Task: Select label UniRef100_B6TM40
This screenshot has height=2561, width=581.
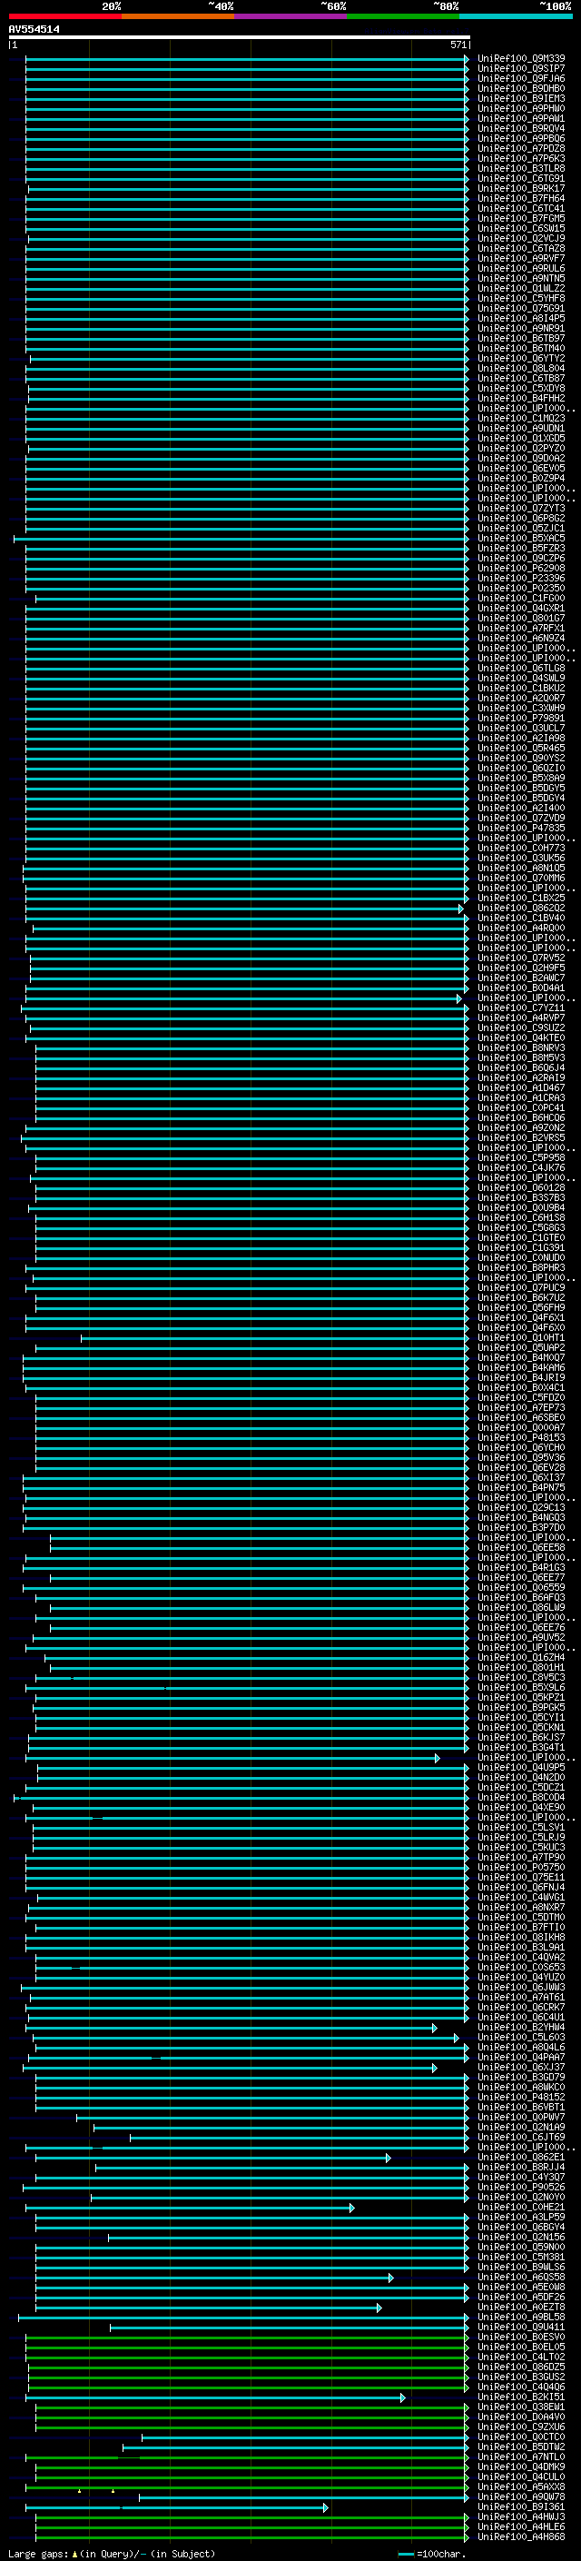Action: pyautogui.click(x=521, y=348)
